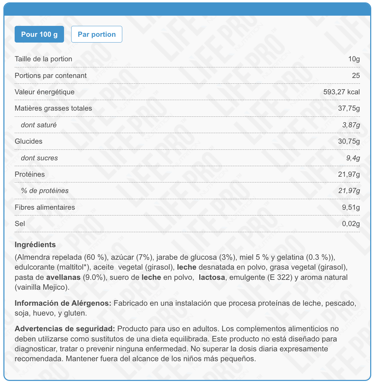Click the "3,87g" saturated fat value
Image resolution: width=376 pixels, height=384 pixels.
(351, 125)
